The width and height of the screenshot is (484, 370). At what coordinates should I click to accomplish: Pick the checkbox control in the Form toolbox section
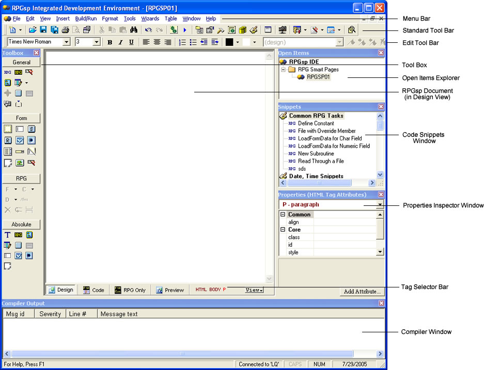pos(20,140)
